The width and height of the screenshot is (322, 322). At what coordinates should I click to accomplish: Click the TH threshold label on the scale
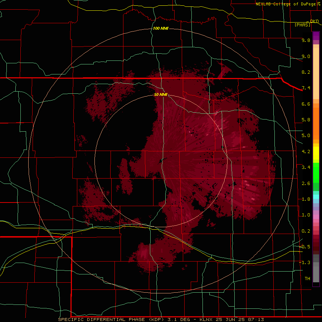point(307,279)
